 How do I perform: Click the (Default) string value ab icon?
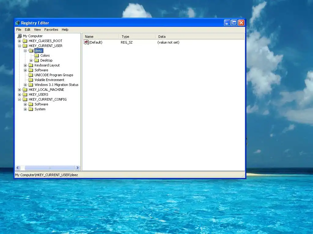pos(86,42)
